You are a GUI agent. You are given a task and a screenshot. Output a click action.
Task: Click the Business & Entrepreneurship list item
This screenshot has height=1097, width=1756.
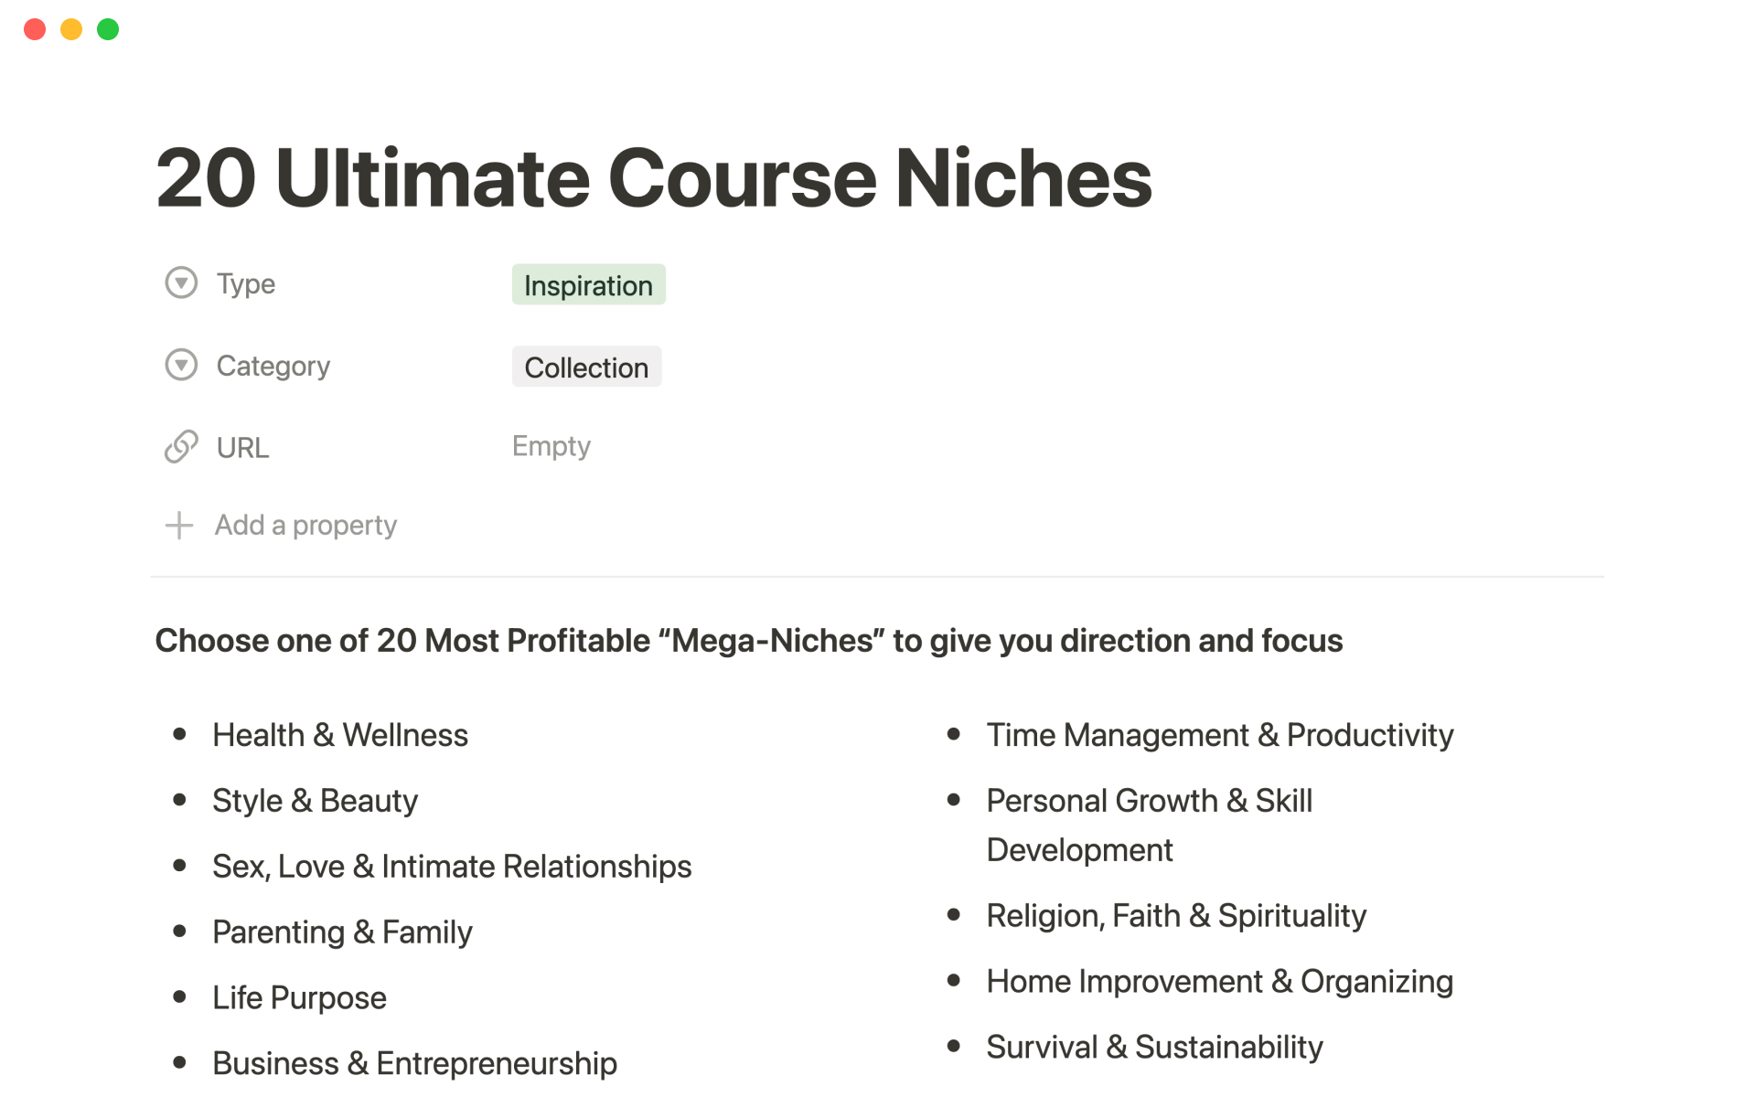pyautogui.click(x=414, y=1063)
